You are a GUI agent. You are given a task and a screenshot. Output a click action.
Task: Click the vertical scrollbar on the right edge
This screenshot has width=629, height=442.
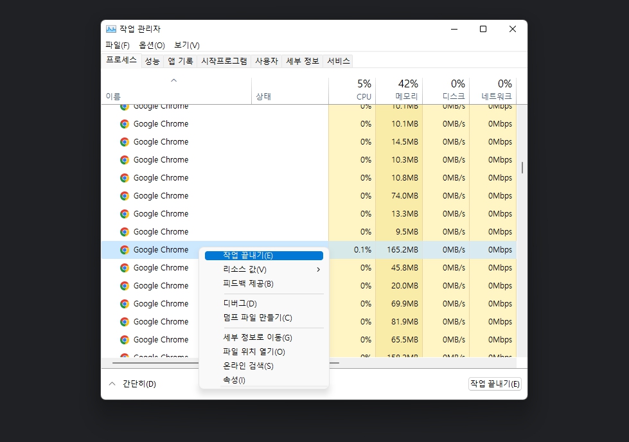[522, 167]
